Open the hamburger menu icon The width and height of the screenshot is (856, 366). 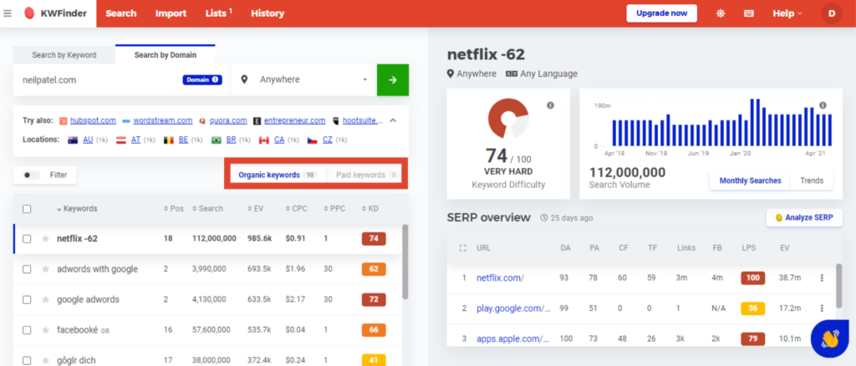coord(8,13)
